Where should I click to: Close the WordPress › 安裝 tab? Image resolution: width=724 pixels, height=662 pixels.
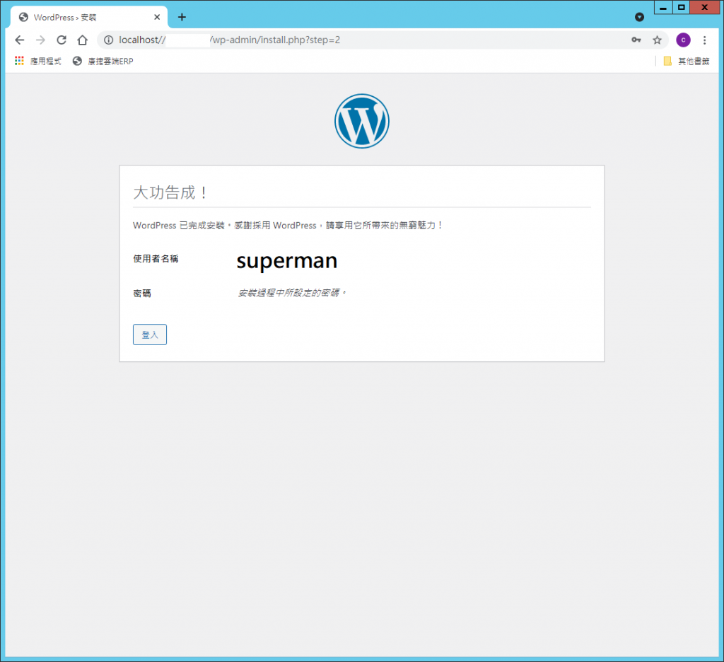click(x=157, y=17)
